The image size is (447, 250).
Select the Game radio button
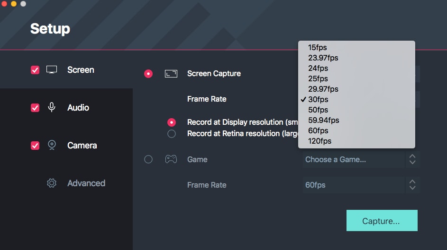point(148,160)
